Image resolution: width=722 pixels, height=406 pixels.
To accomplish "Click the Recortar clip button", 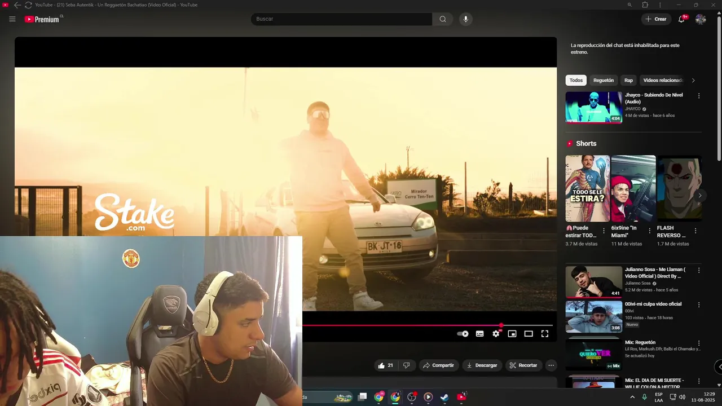I will click(x=523, y=365).
